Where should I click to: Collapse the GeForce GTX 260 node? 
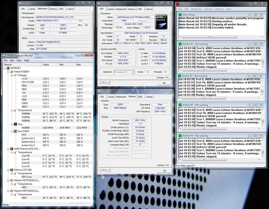click(x=8, y=170)
